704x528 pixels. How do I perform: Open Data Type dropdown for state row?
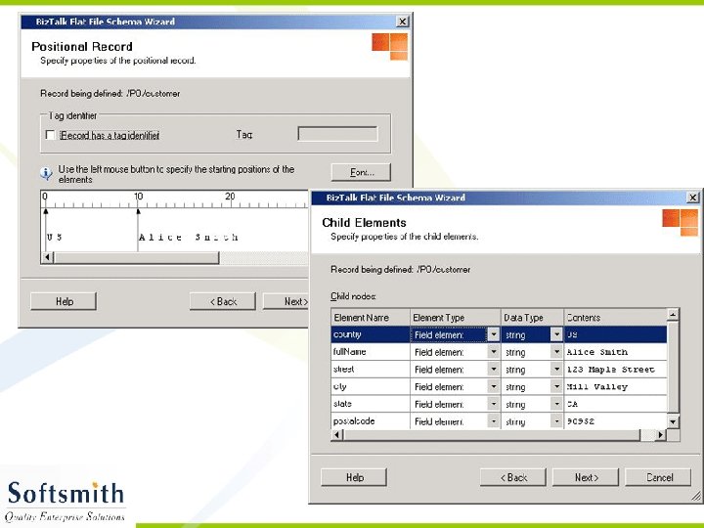(556, 404)
